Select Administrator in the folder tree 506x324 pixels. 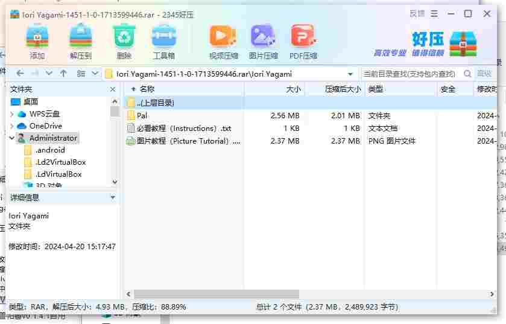(x=47, y=138)
